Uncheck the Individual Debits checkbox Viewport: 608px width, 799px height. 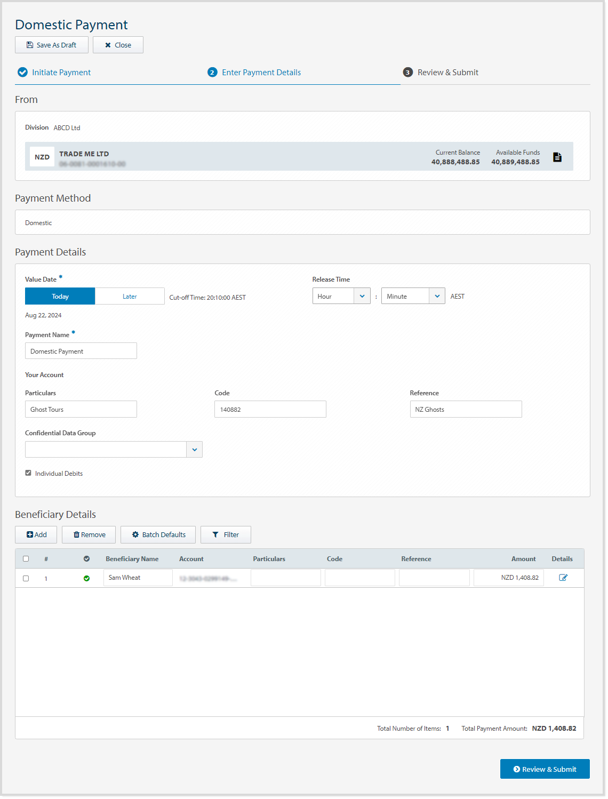click(28, 473)
